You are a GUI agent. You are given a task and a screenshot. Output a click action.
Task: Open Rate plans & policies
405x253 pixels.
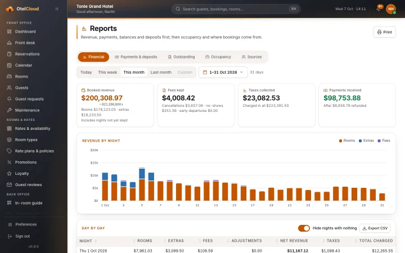[34, 151]
